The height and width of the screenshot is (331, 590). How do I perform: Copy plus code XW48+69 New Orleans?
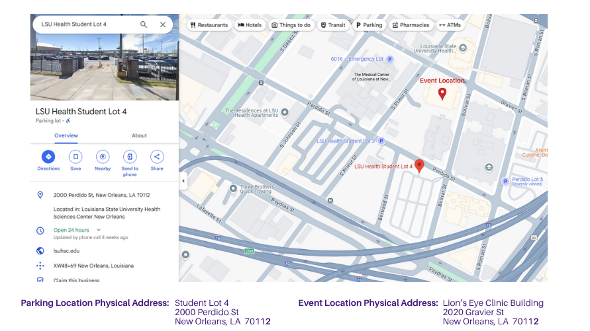pyautogui.click(x=93, y=266)
